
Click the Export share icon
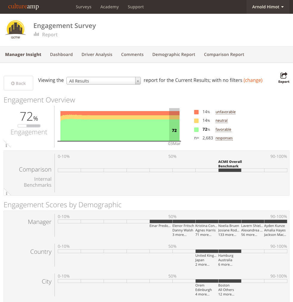pyautogui.click(x=284, y=75)
